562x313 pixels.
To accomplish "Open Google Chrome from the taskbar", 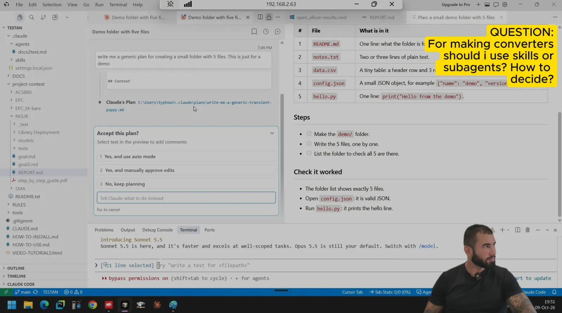I will pos(93,305).
